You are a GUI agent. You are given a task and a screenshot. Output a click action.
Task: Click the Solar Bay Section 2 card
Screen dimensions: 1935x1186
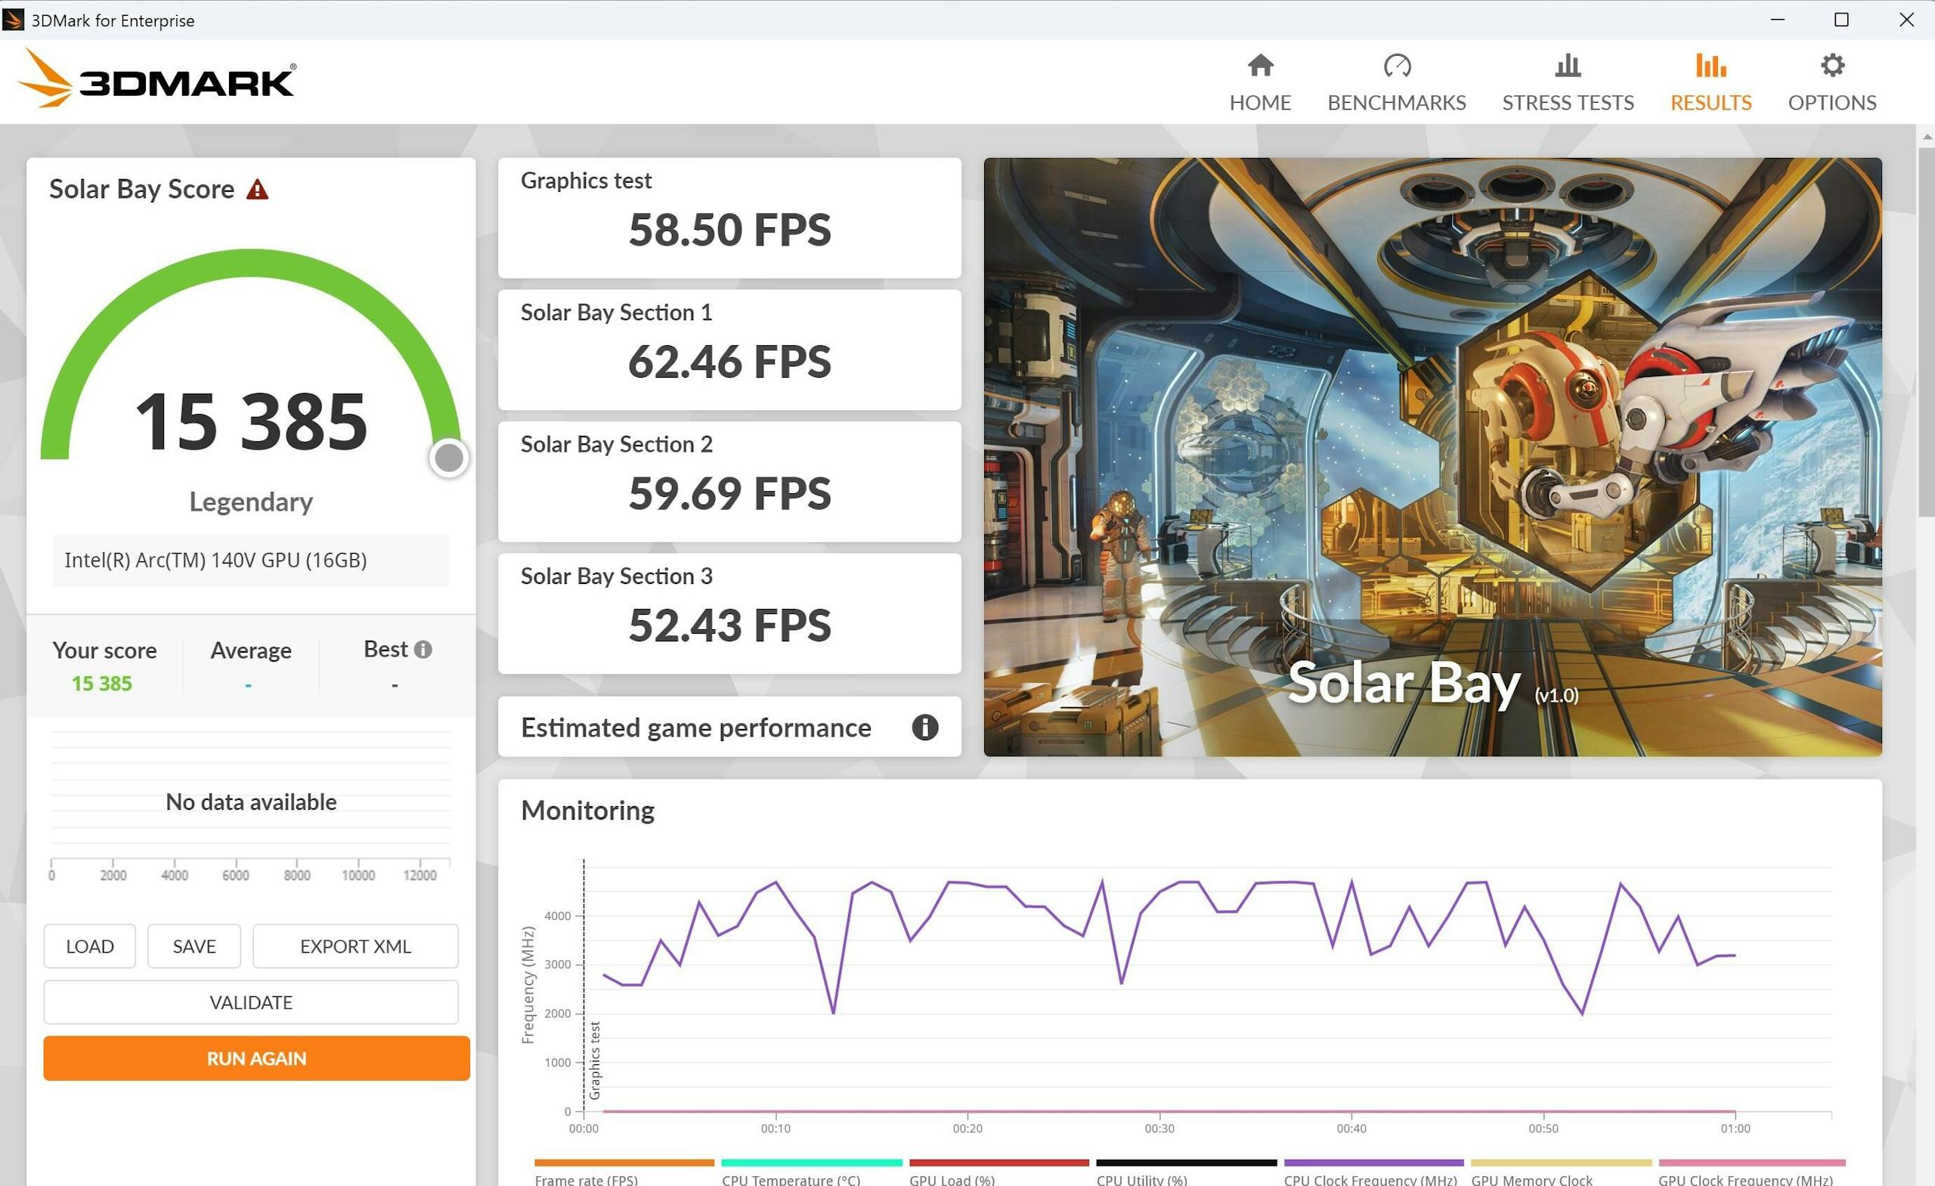click(729, 481)
